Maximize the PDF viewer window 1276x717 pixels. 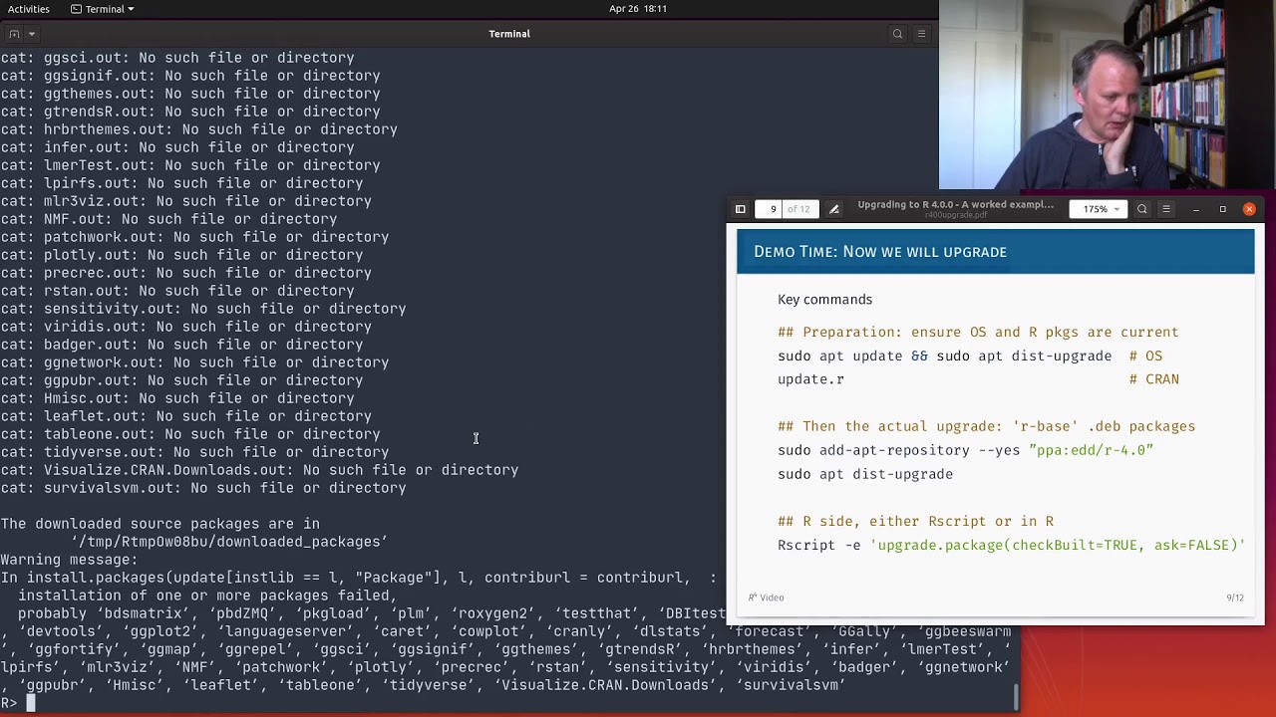[x=1222, y=209]
